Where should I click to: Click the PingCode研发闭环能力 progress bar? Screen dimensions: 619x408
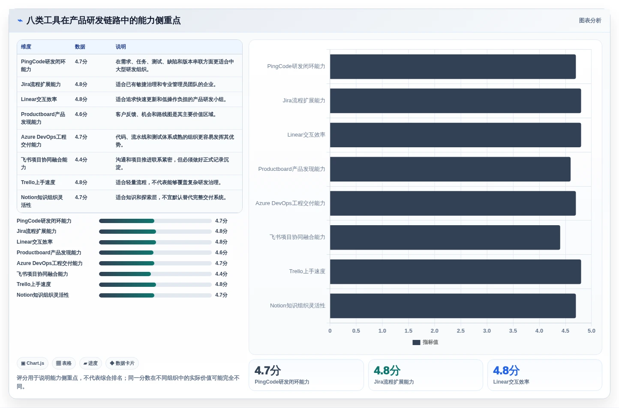coord(155,221)
